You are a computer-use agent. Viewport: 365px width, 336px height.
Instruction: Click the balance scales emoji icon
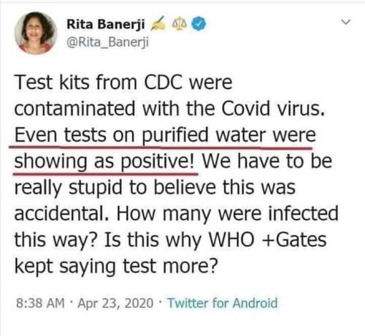click(180, 24)
